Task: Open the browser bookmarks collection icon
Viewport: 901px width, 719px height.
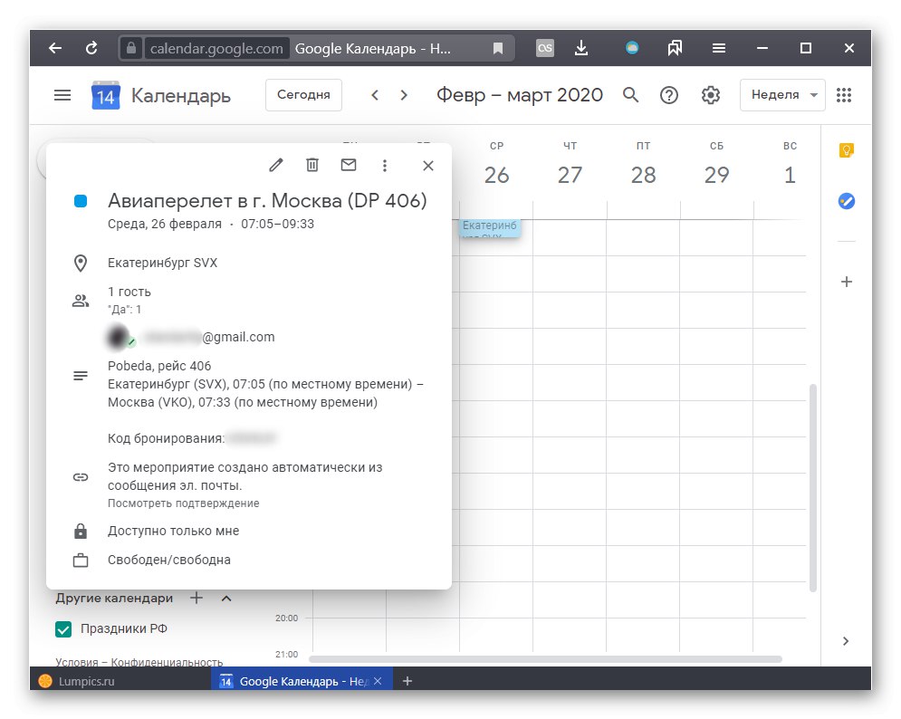Action: [x=675, y=48]
